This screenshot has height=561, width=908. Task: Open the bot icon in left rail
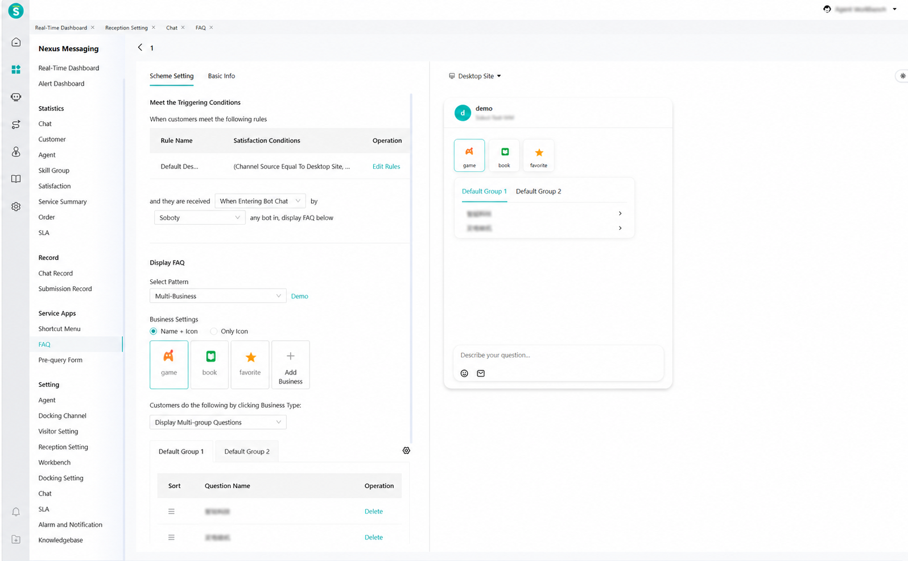click(x=16, y=97)
